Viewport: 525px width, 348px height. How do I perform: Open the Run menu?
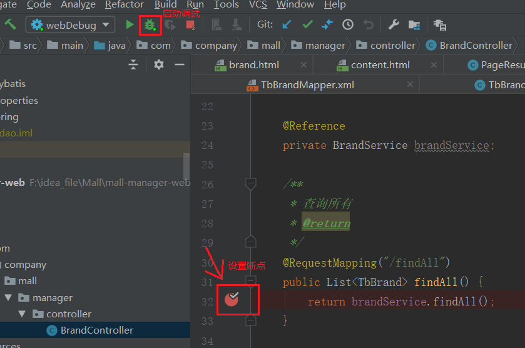(195, 4)
